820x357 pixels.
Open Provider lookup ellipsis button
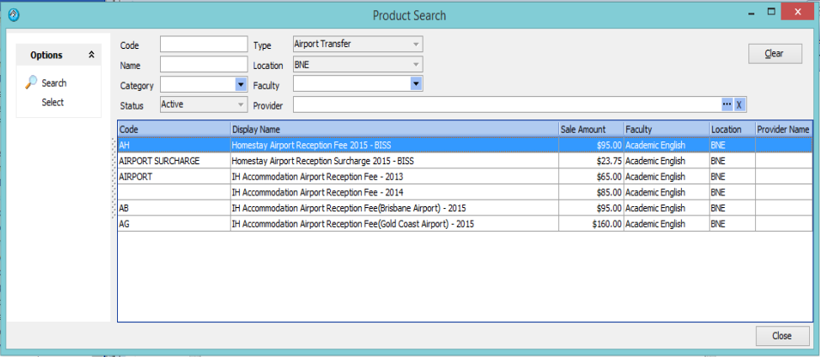point(727,104)
